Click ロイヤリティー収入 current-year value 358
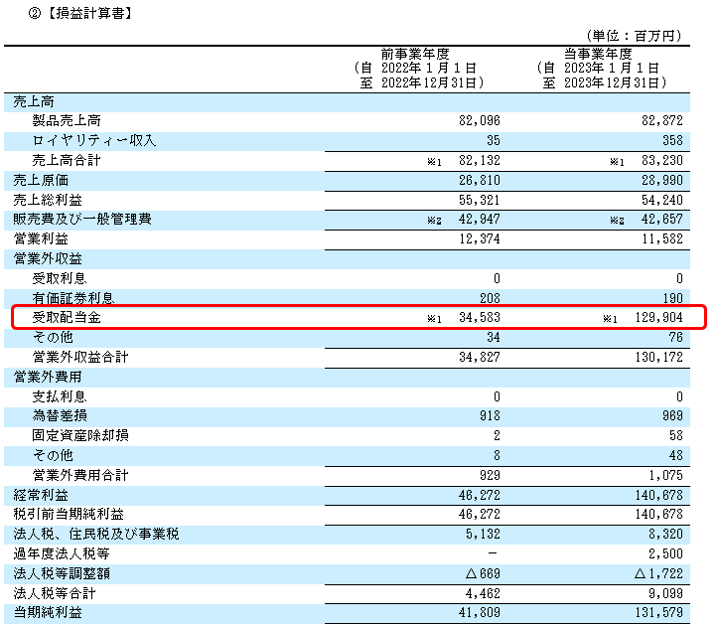The image size is (714, 627). [x=669, y=140]
